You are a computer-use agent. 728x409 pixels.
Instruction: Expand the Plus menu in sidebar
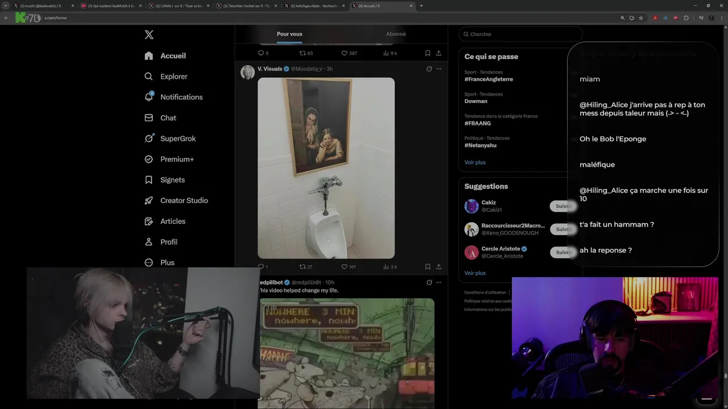tap(159, 262)
